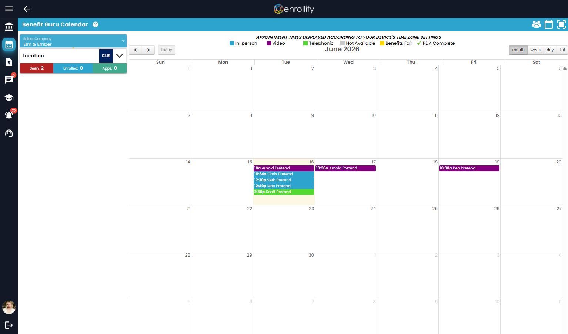The height and width of the screenshot is (334, 568).
Task: Go to the previous month
Action: 136,50
